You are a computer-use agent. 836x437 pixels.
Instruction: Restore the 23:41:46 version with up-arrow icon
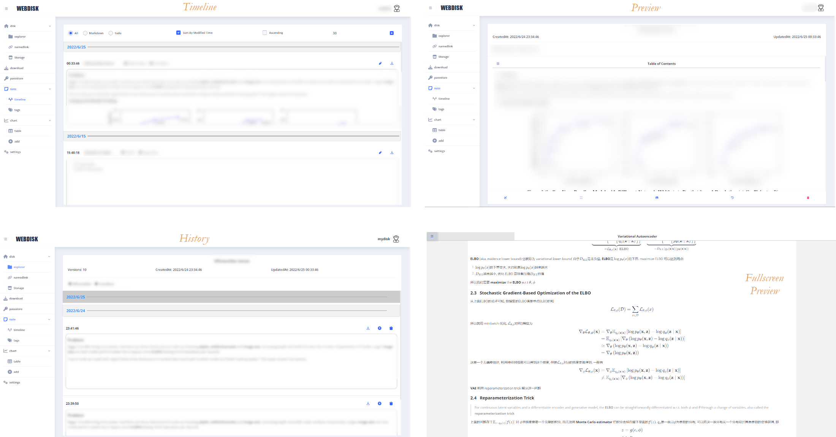[379, 328]
